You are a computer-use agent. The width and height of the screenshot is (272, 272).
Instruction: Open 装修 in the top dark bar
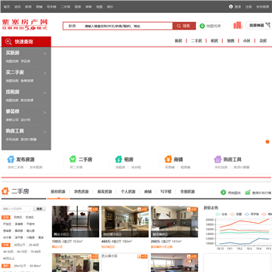88,7
